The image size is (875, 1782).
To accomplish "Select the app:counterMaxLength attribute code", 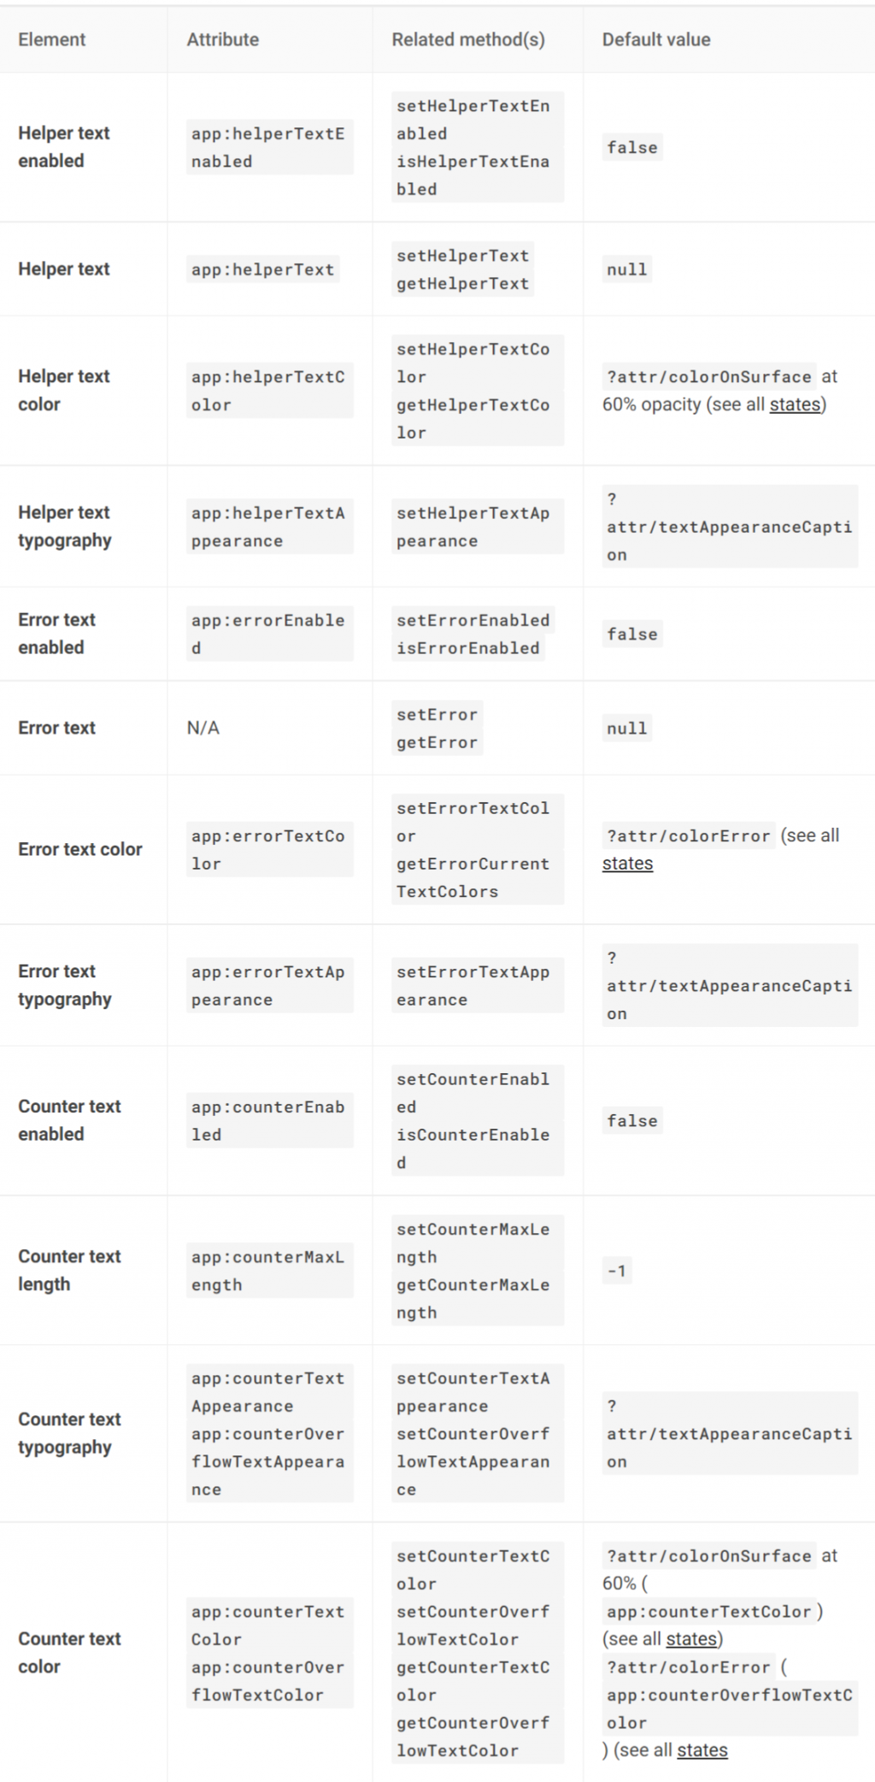I will [x=269, y=1271].
